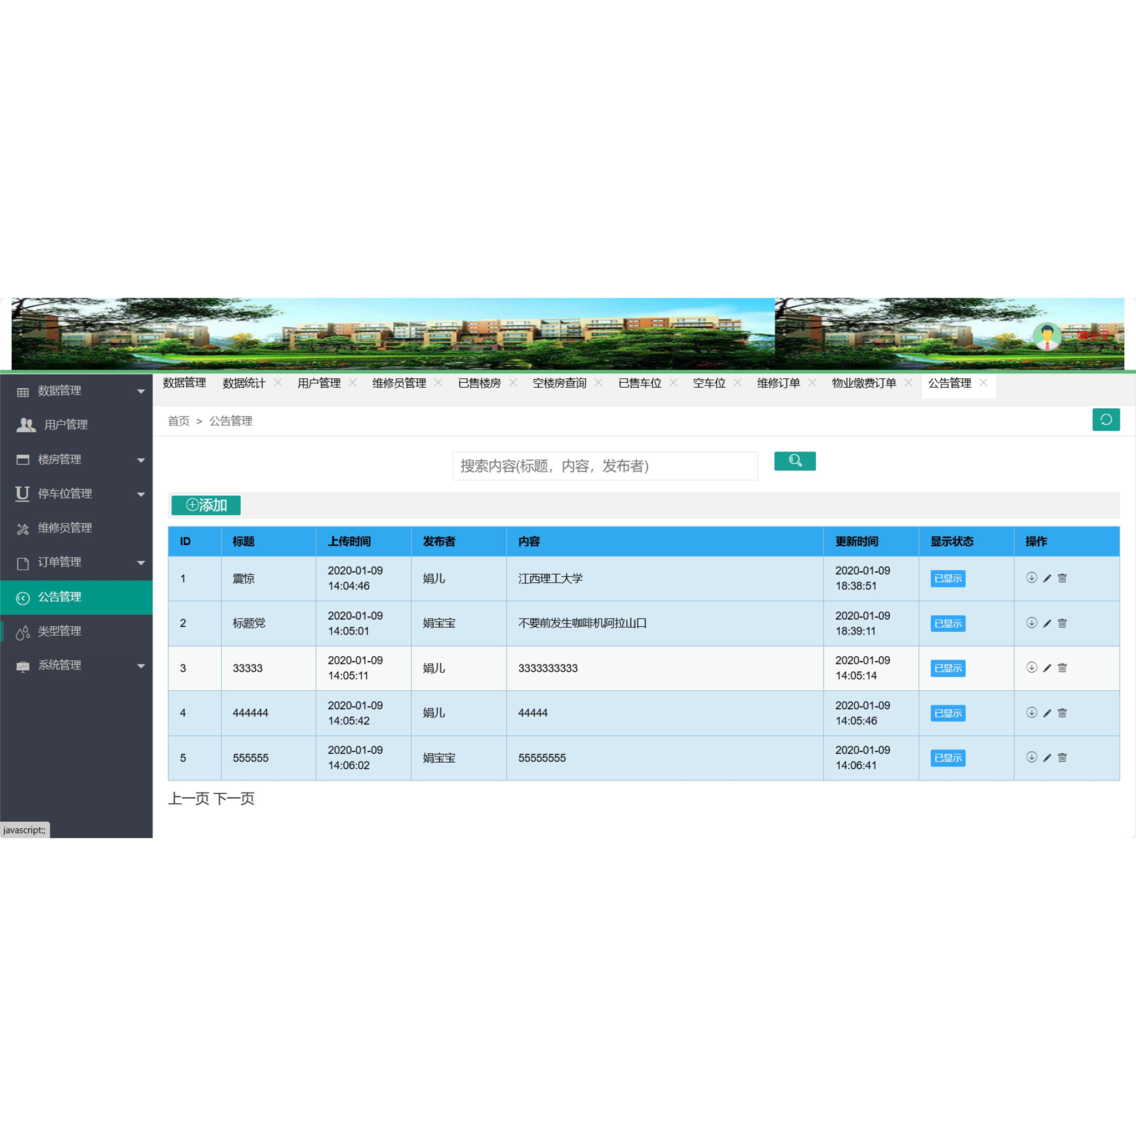Edit the 标题党 announcement with pencil icon
This screenshot has width=1136, height=1136.
[x=1047, y=623]
